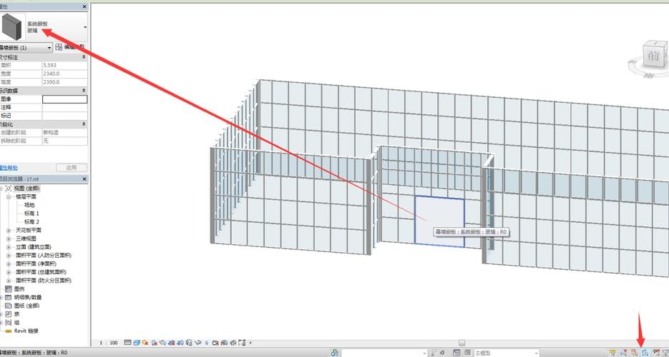Click the 图像 image value field
This screenshot has height=357, width=669.
[x=65, y=99]
